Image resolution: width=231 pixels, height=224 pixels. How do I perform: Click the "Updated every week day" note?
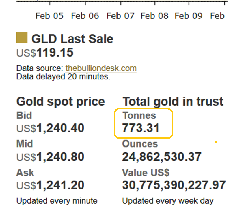(168, 201)
